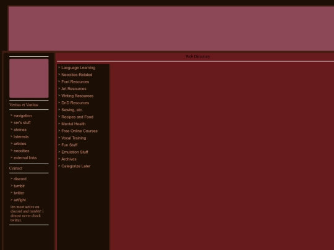334x250 pixels.
Task: Select Font Resources in the directory
Action: point(75,82)
